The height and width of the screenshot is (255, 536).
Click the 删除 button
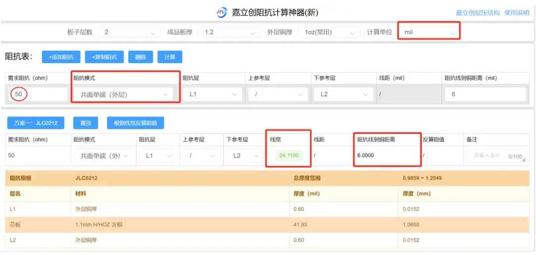point(141,57)
